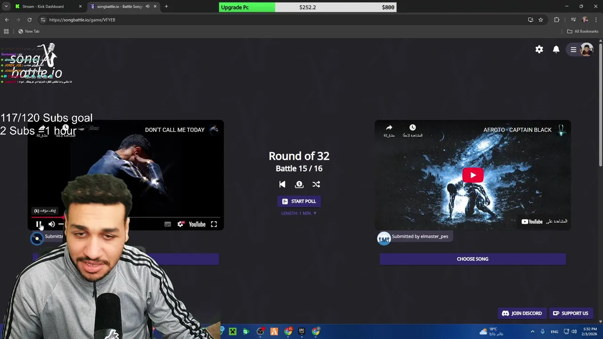This screenshot has height=339, width=603.
Task: Enter fullscreen on the left video
Action: coord(214,224)
